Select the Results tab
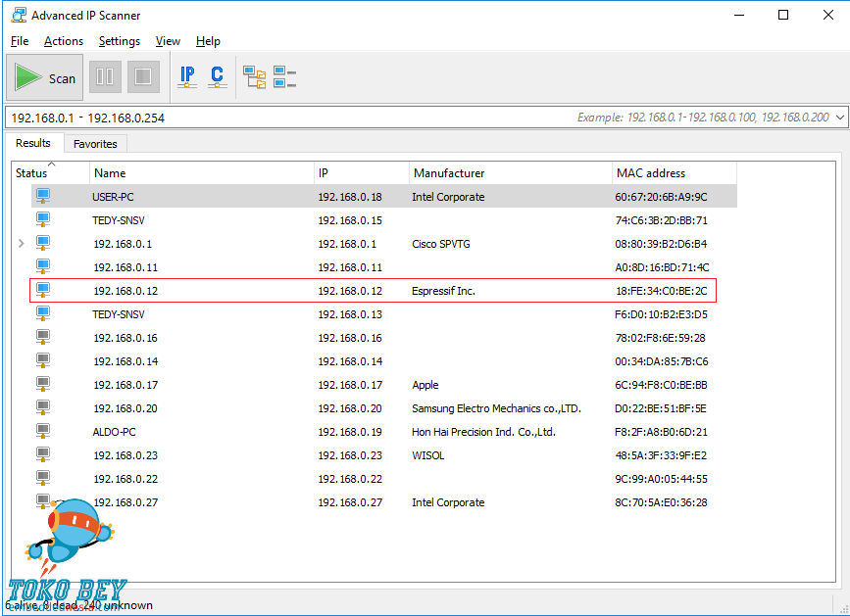 pos(33,143)
